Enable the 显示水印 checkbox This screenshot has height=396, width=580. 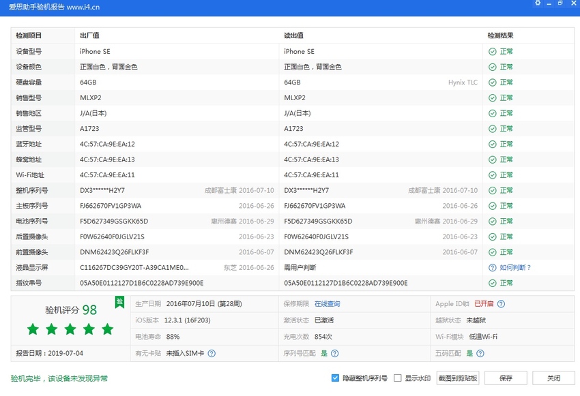(x=398, y=378)
